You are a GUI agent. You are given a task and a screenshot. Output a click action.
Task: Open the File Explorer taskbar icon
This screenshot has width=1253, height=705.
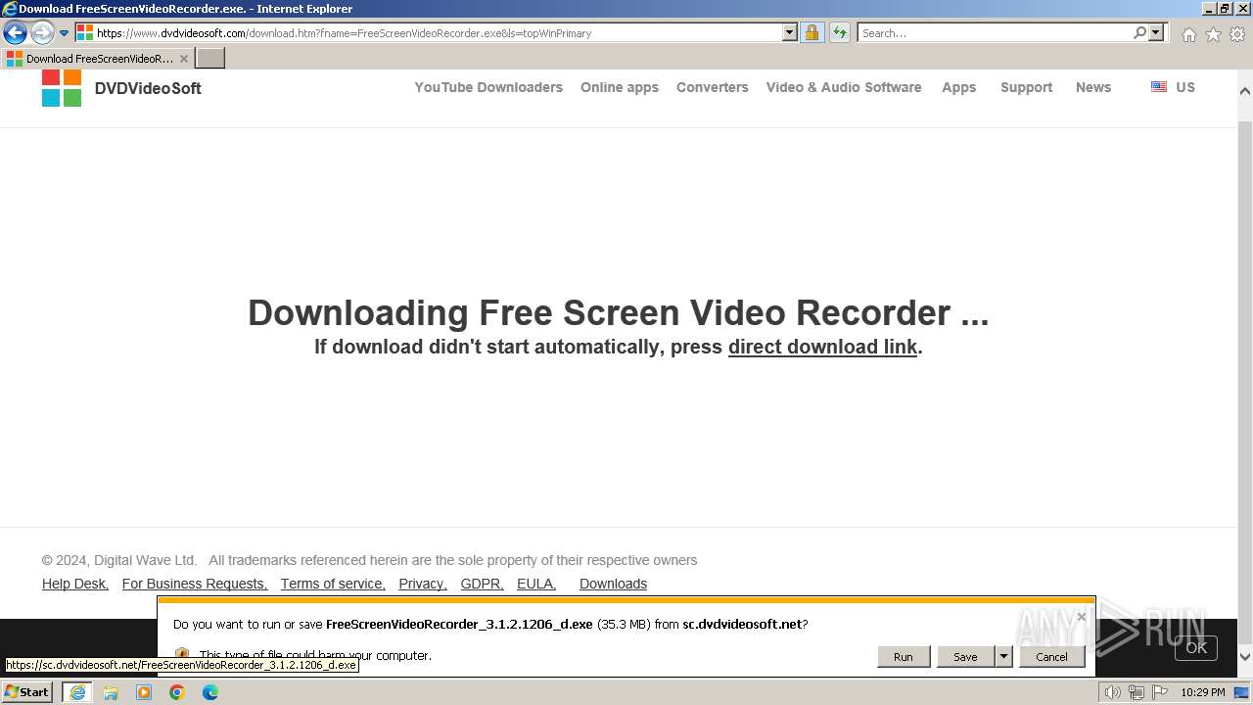click(111, 692)
